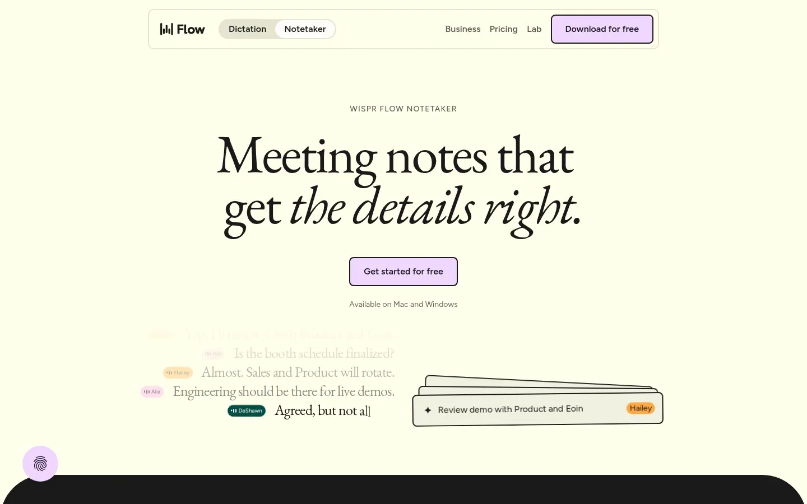This screenshot has height=504, width=807.
Task: Open the purple fingerprint privacy widget
Action: (40, 464)
